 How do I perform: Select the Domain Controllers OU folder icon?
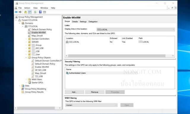click(x=29, y=39)
